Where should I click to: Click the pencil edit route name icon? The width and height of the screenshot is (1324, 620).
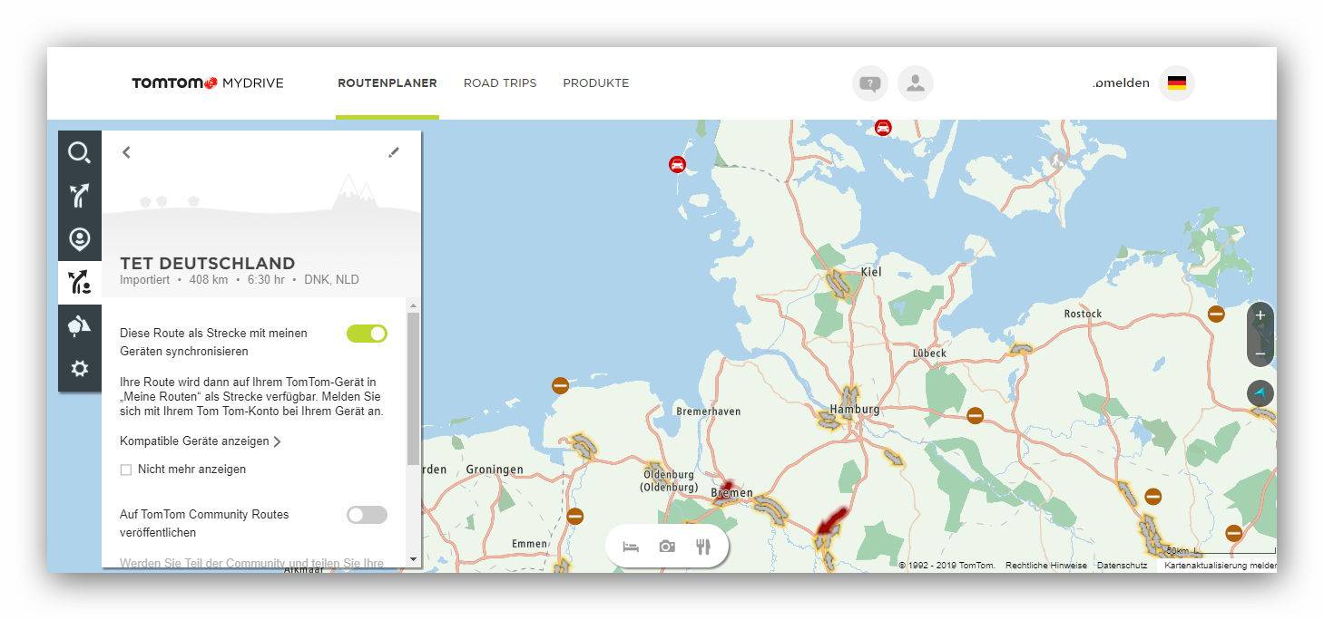[393, 152]
